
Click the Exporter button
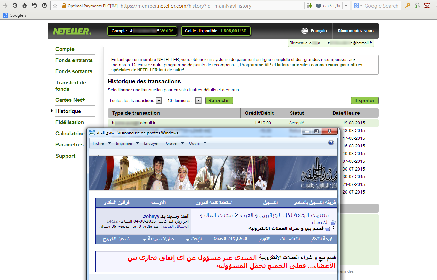pyautogui.click(x=365, y=100)
